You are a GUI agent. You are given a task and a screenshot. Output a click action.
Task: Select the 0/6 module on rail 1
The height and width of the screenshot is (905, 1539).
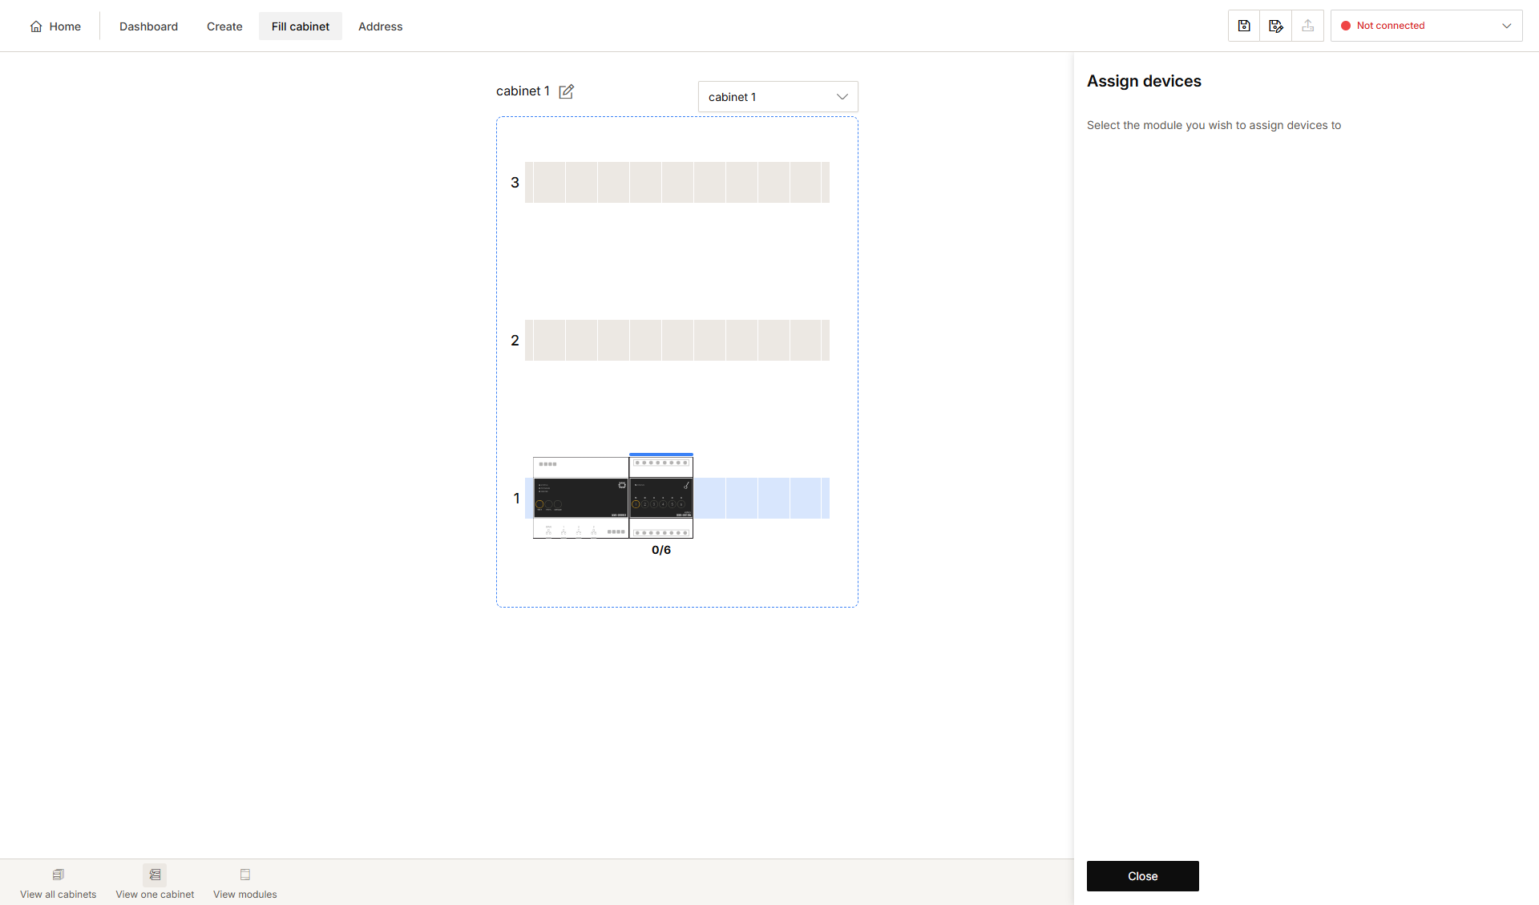click(661, 497)
